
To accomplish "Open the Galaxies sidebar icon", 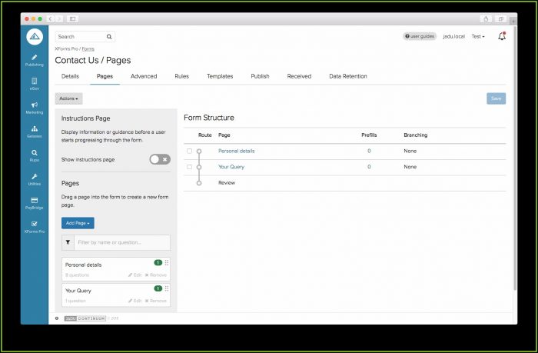I will tap(35, 132).
